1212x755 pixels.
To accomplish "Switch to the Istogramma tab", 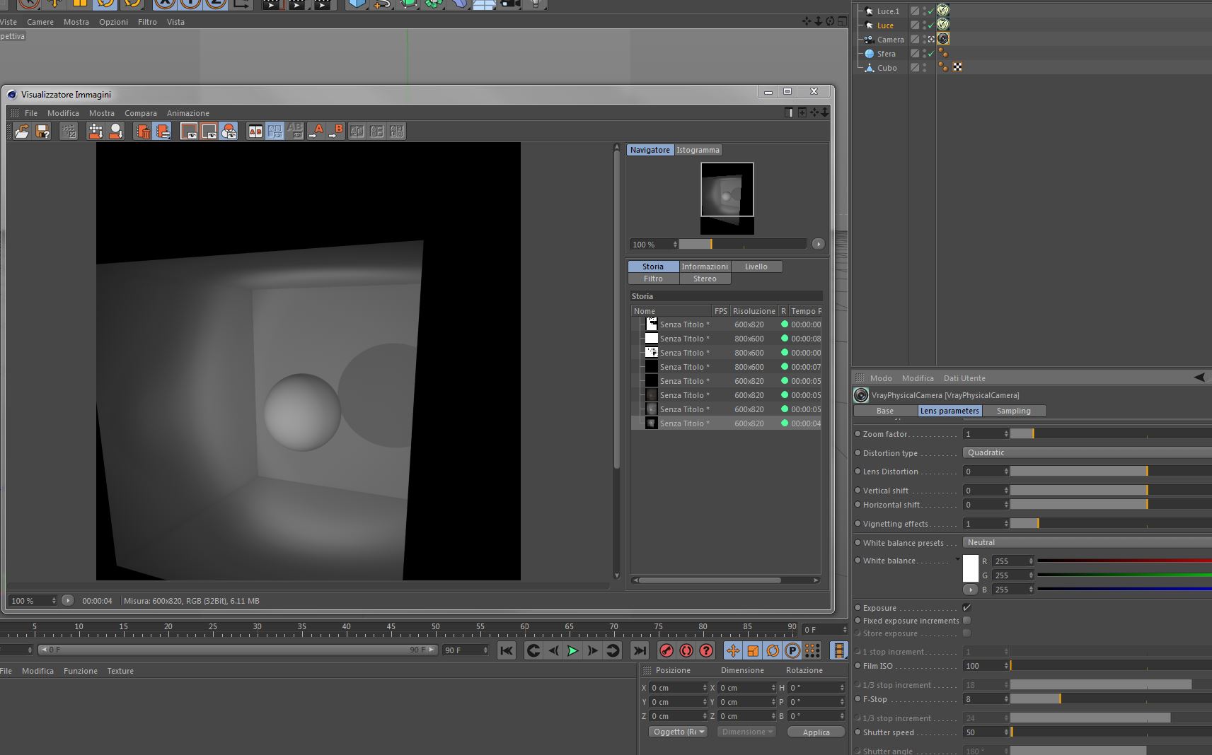I will pyautogui.click(x=698, y=150).
